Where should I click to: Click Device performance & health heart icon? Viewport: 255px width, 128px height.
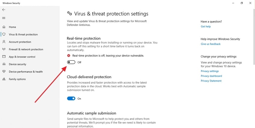(x=4, y=72)
